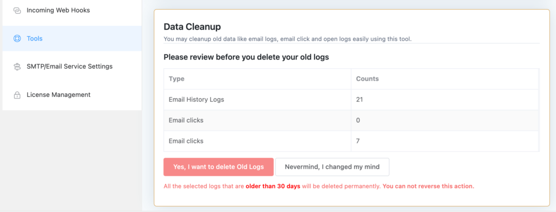Click the Counts column header
Screen dimensions: 556x212
[368, 79]
